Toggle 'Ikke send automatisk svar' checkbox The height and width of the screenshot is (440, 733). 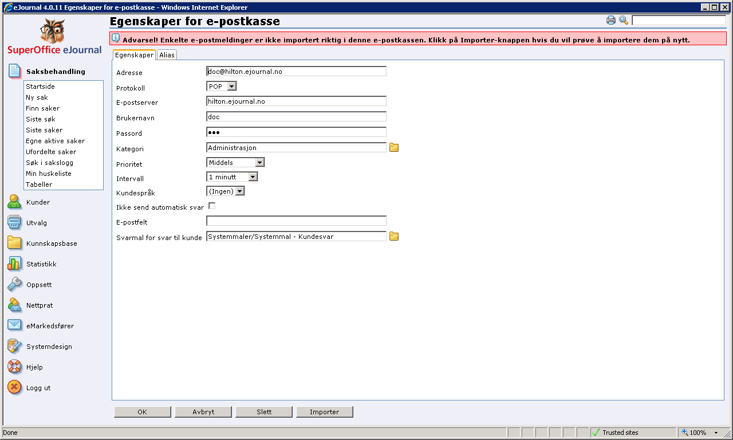[212, 206]
